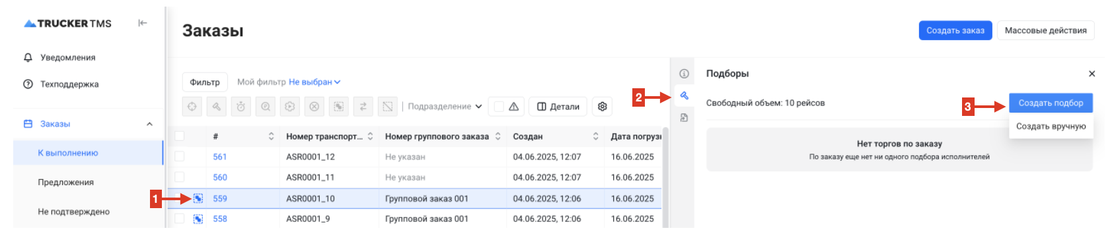Collapse the sidebar with the arrow icon
The height and width of the screenshot is (245, 1114).
pyautogui.click(x=142, y=23)
